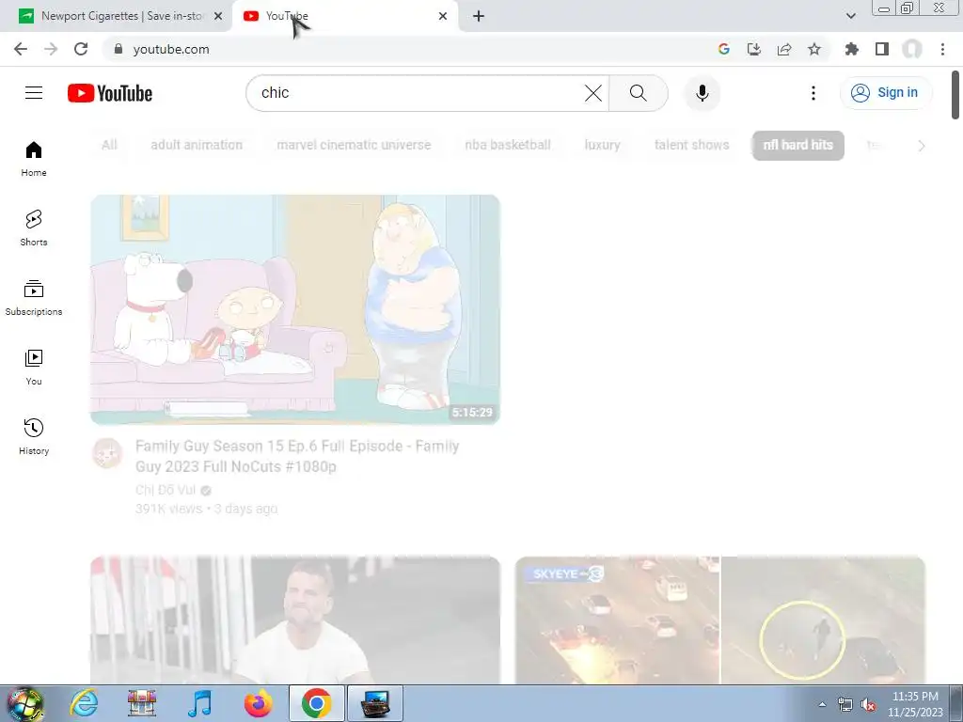Screen dimensions: 963x722
Task: Click the magnifier search button
Action: tap(639, 93)
